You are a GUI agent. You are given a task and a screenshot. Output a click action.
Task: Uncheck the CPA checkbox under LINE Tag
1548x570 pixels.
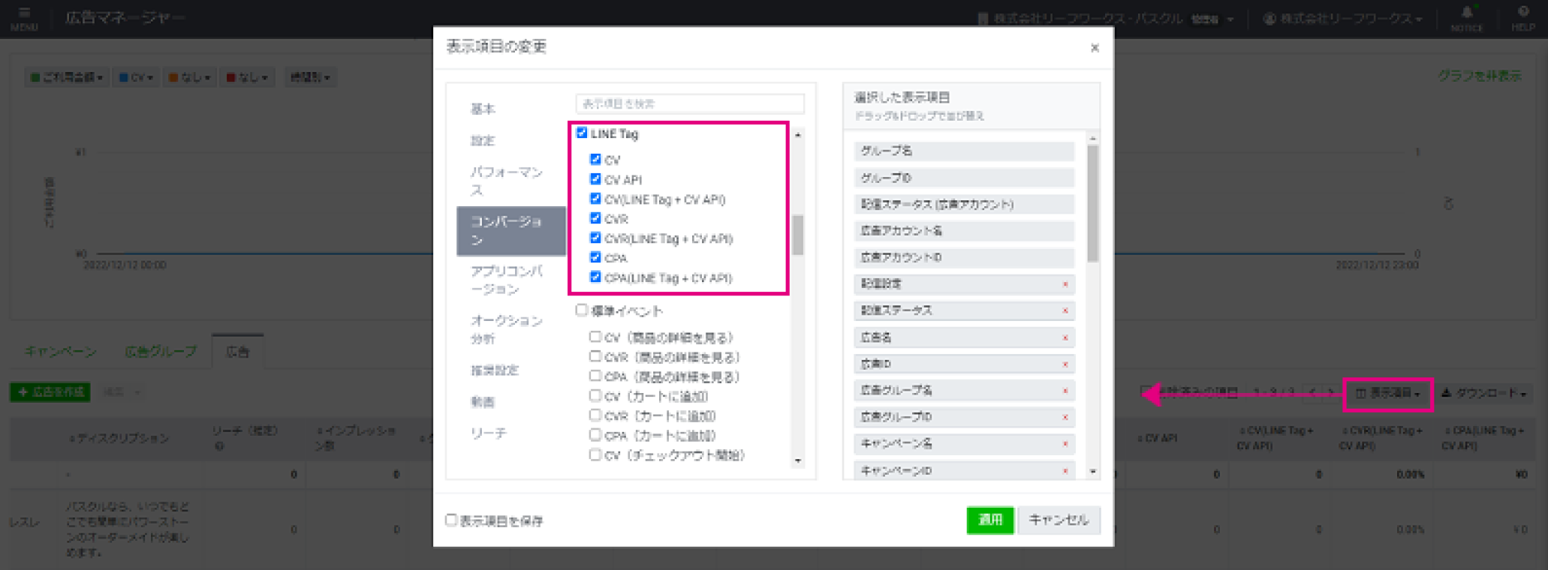click(x=595, y=256)
